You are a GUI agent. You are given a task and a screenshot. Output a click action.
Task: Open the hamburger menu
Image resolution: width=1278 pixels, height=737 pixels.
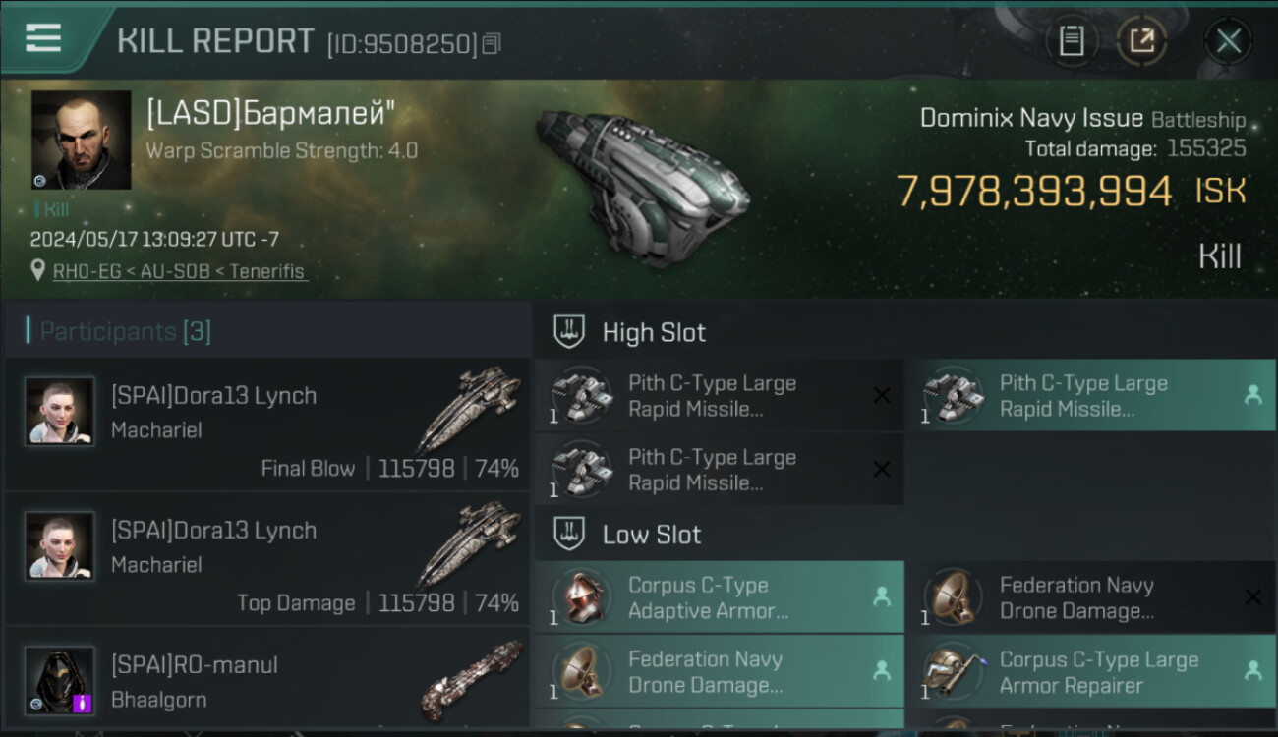pos(43,37)
